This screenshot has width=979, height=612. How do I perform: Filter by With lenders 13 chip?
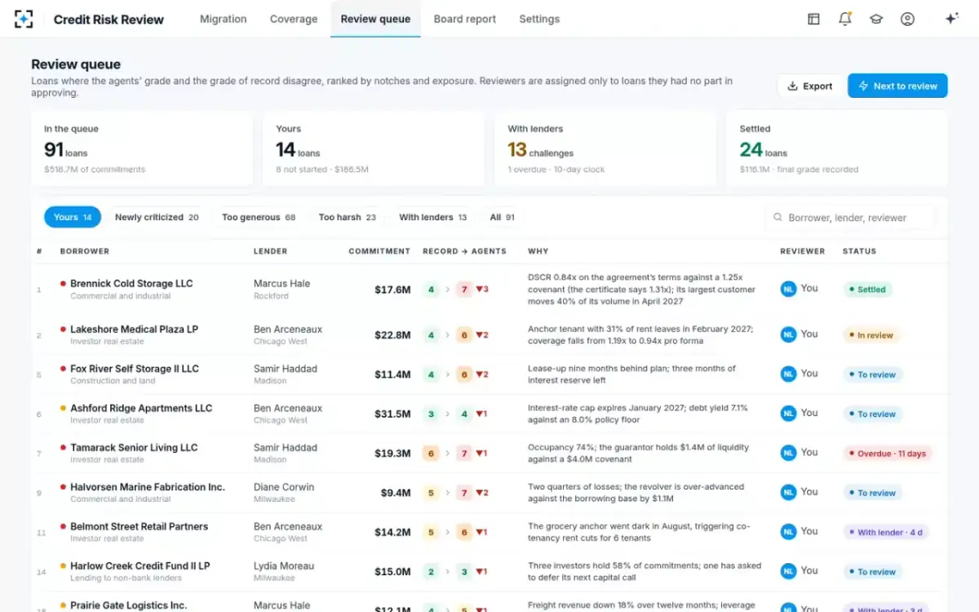pos(433,217)
